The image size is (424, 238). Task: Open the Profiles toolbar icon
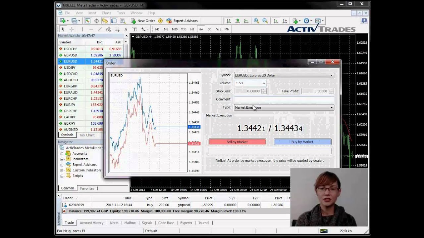75,21
